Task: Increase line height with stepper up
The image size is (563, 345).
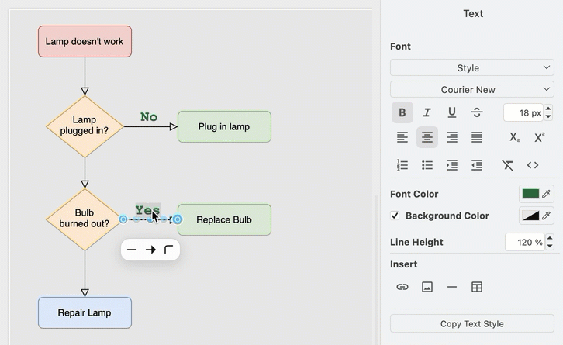Action: [x=550, y=238]
